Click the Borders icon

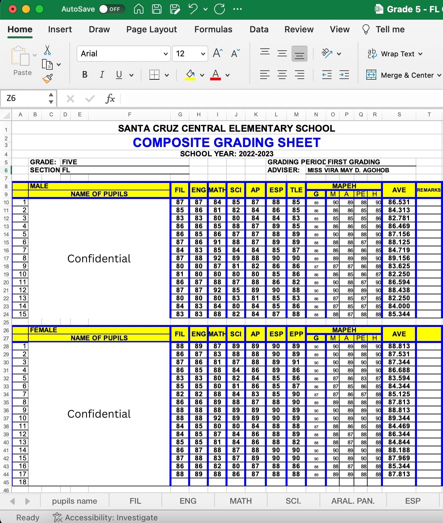point(154,75)
